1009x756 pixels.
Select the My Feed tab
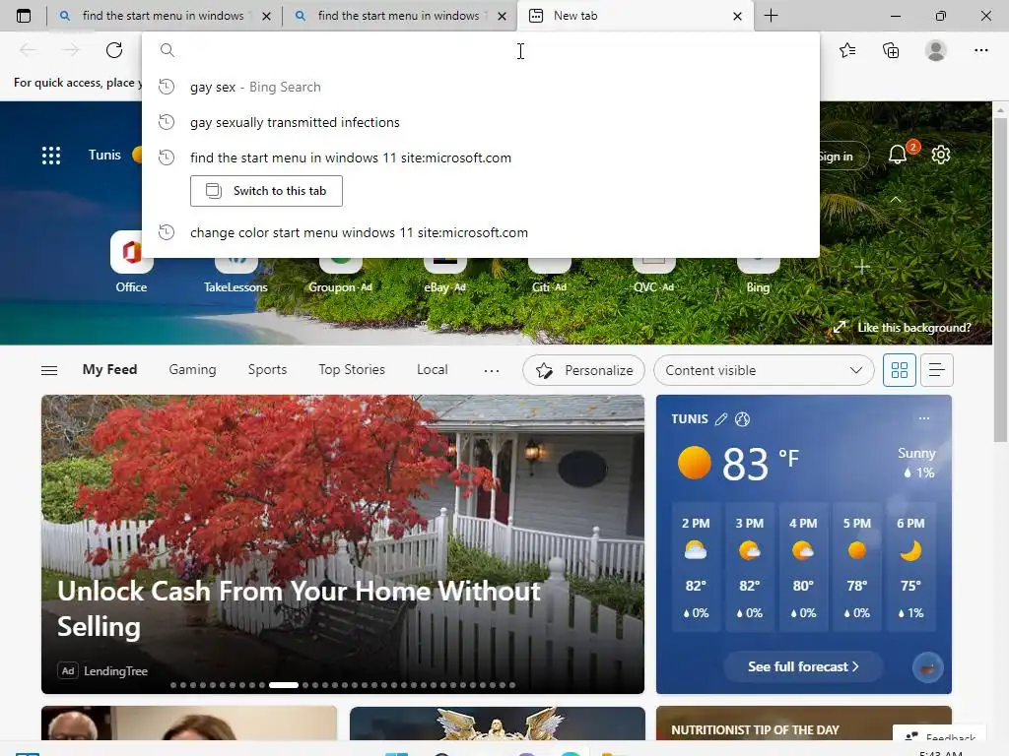pyautogui.click(x=109, y=370)
